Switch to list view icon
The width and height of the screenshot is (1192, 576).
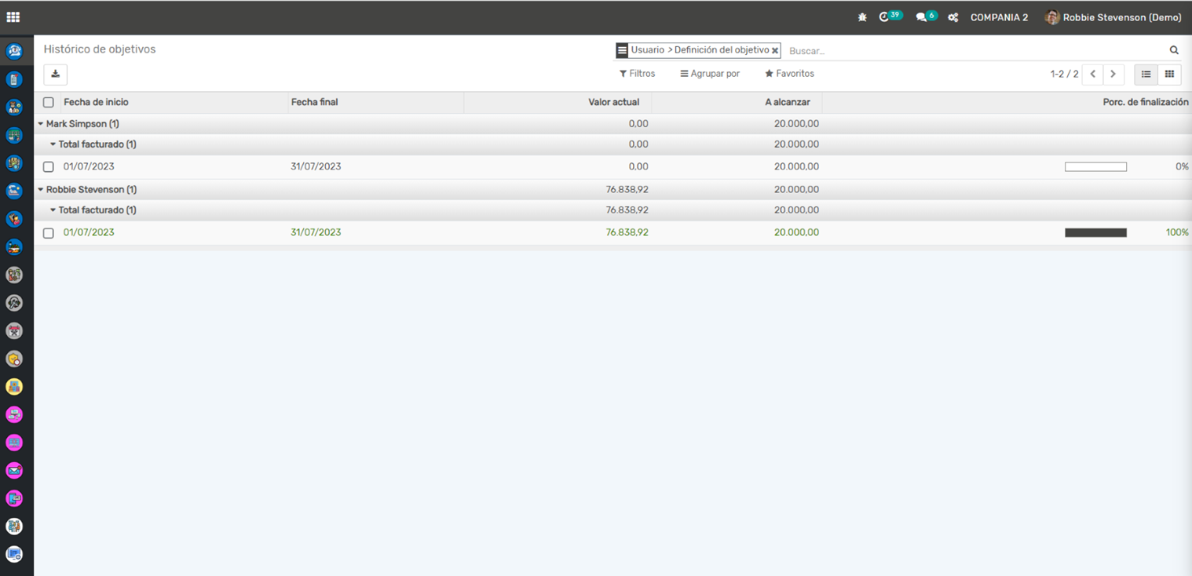[1146, 75]
